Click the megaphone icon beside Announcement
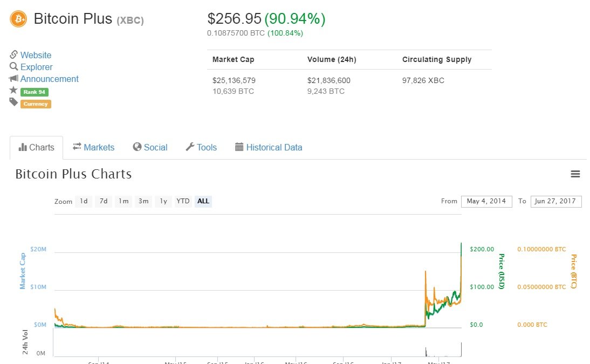 click(13, 78)
